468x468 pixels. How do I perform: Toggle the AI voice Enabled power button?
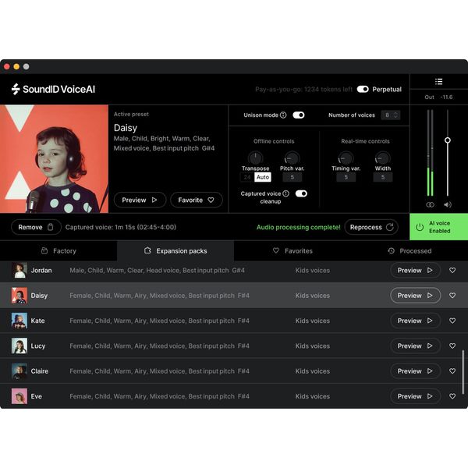(x=438, y=227)
